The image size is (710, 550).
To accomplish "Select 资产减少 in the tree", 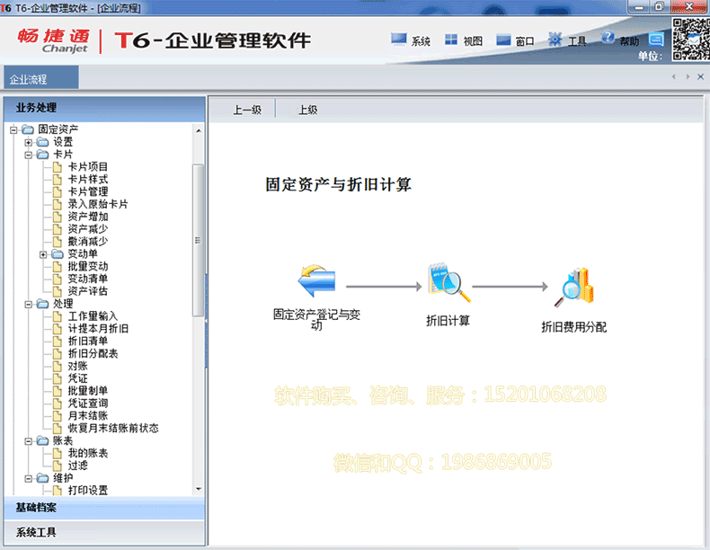I will pos(88,229).
